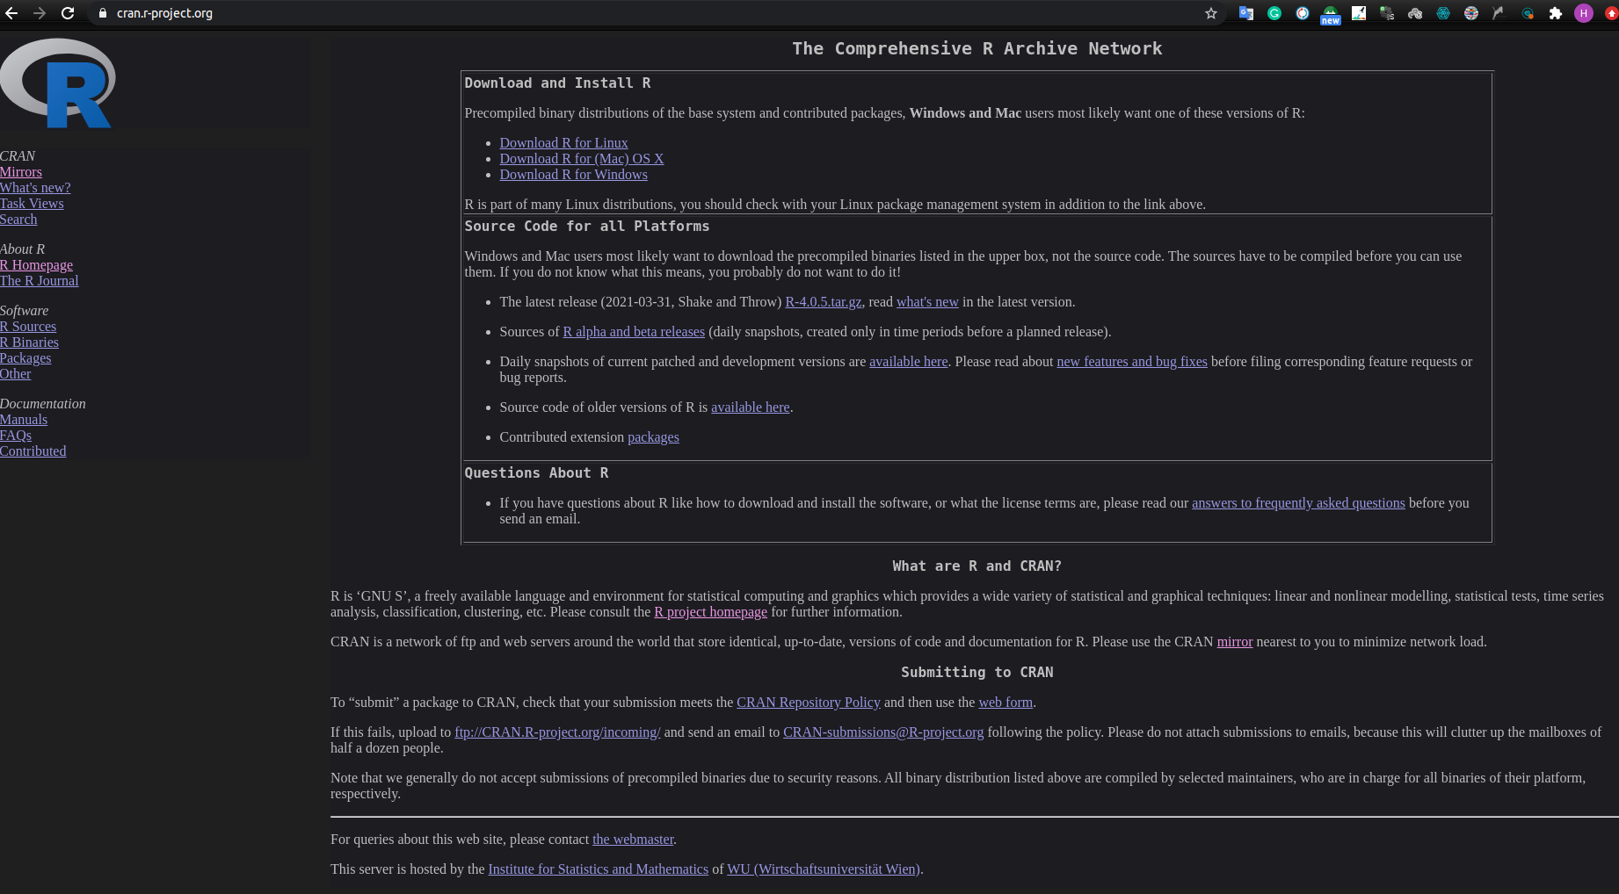Open the submission "web form" link

tap(1006, 703)
